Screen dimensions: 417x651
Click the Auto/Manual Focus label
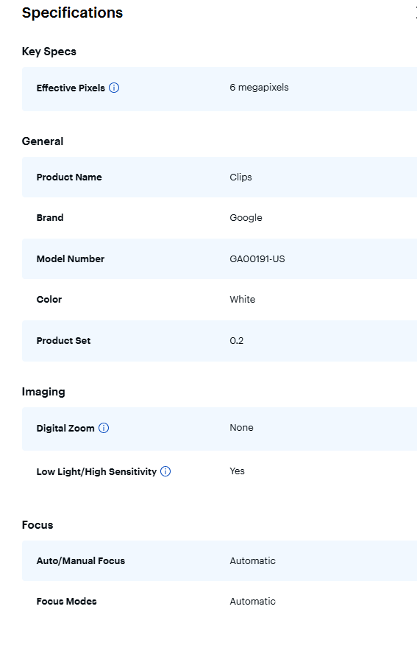point(81,561)
